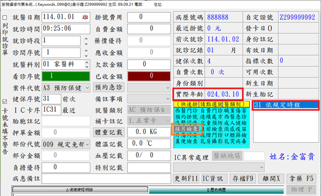The image size is (321, 196).
Task: Save the record with 存檔F9 button
Action: [x=243, y=178]
